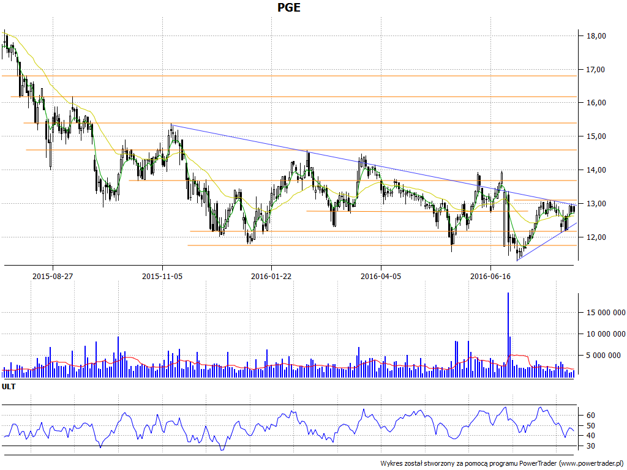627x470 pixels.
Task: Click the 2015-11-05 date label
Action: pos(162,276)
